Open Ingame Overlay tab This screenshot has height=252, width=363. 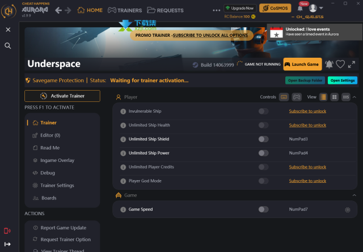tap(53, 160)
